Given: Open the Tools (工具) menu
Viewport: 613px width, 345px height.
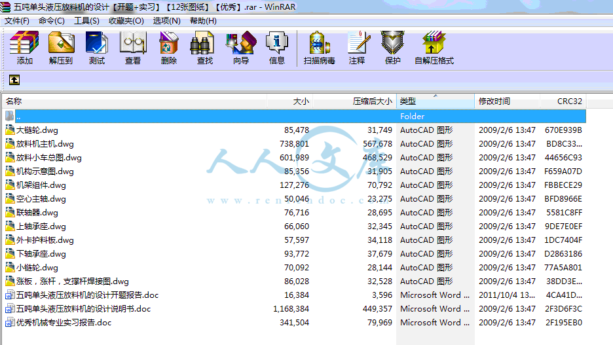Looking at the screenshot, I should pos(86,21).
